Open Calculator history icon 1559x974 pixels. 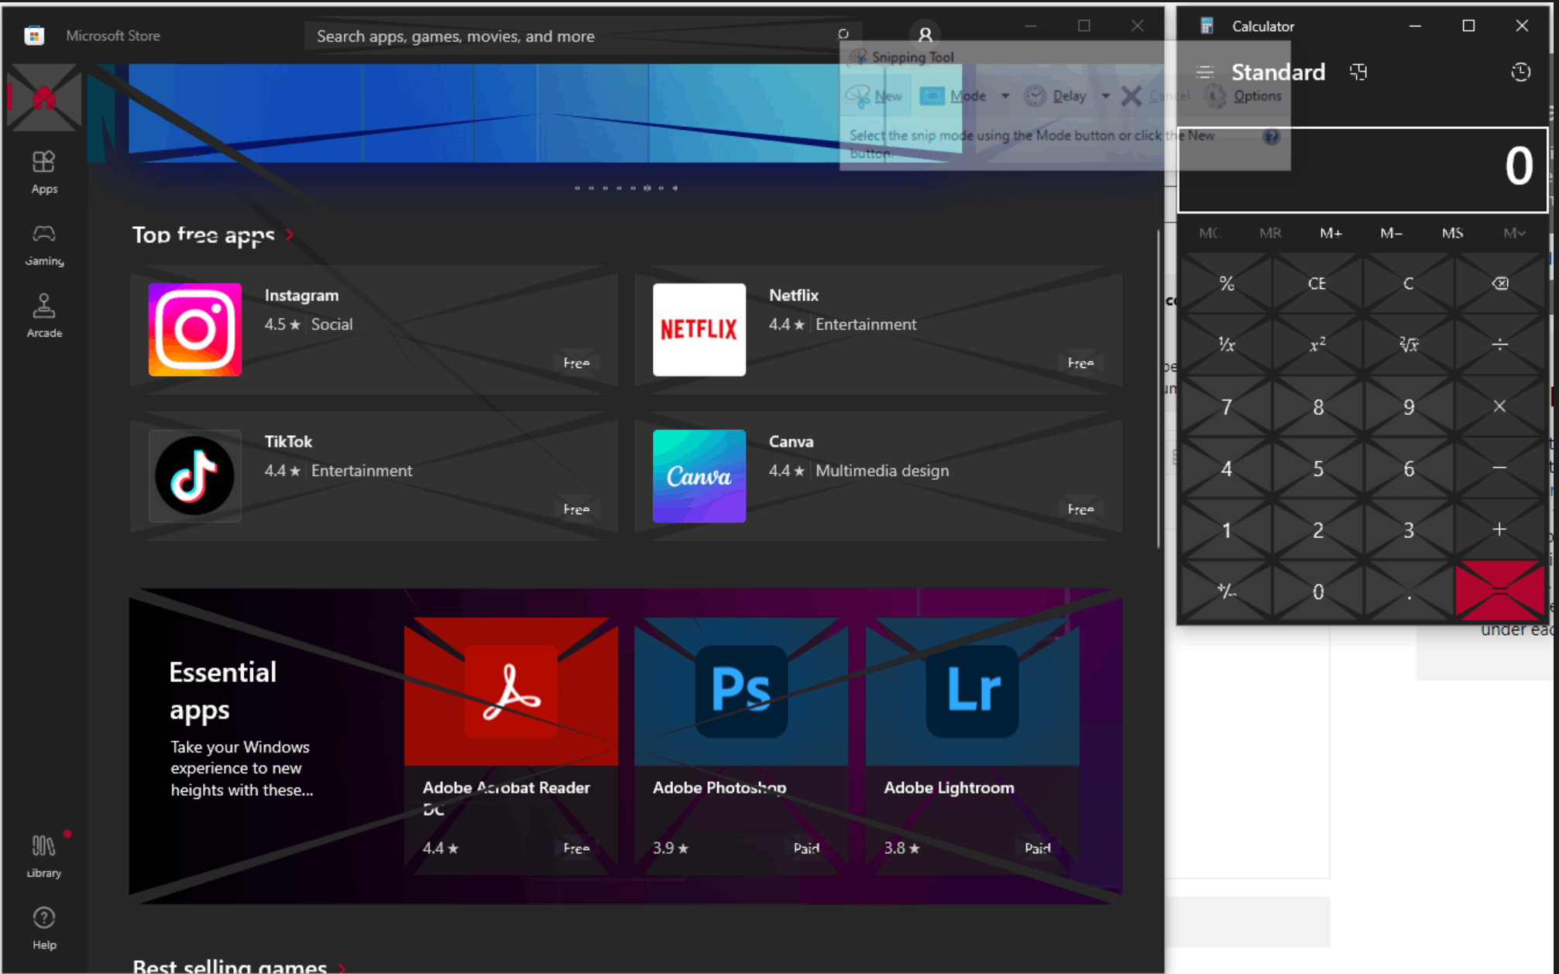(x=1520, y=72)
